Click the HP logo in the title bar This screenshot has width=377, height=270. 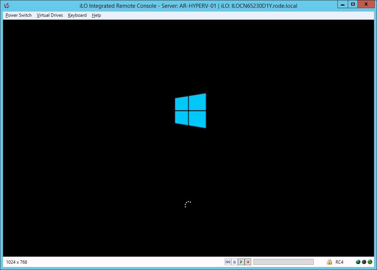7,6
